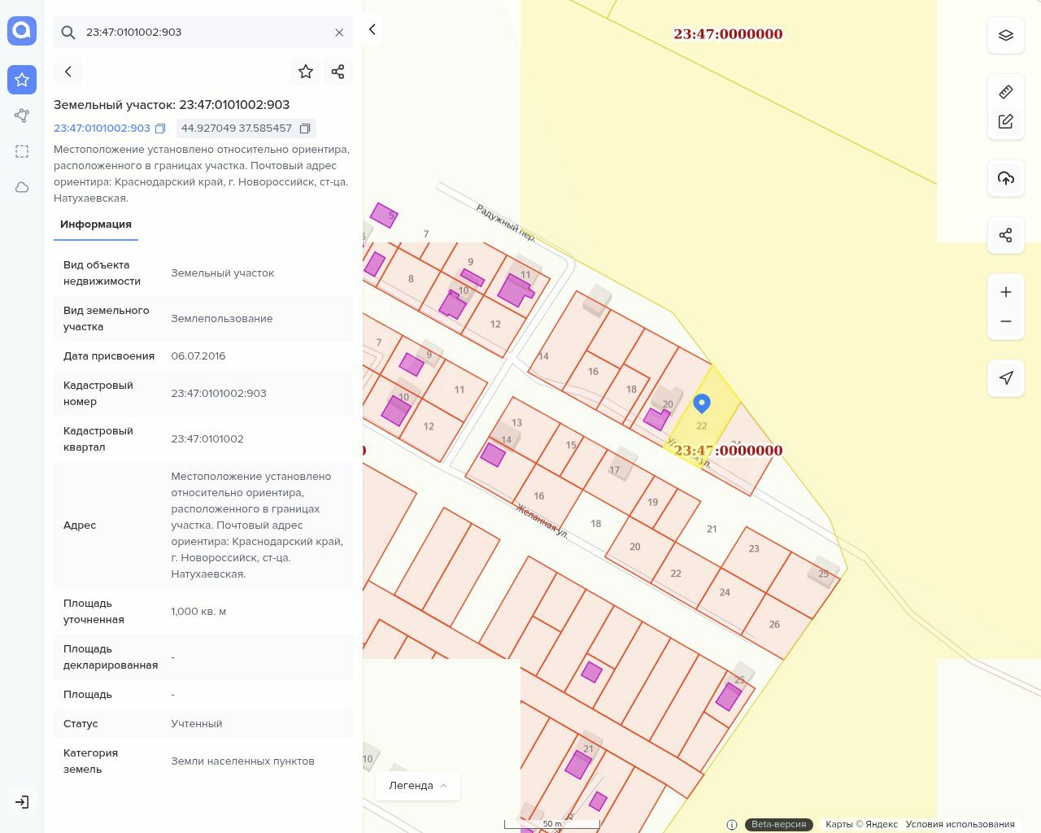Zoom in on the map
The height and width of the screenshot is (833, 1041).
pos(1005,292)
